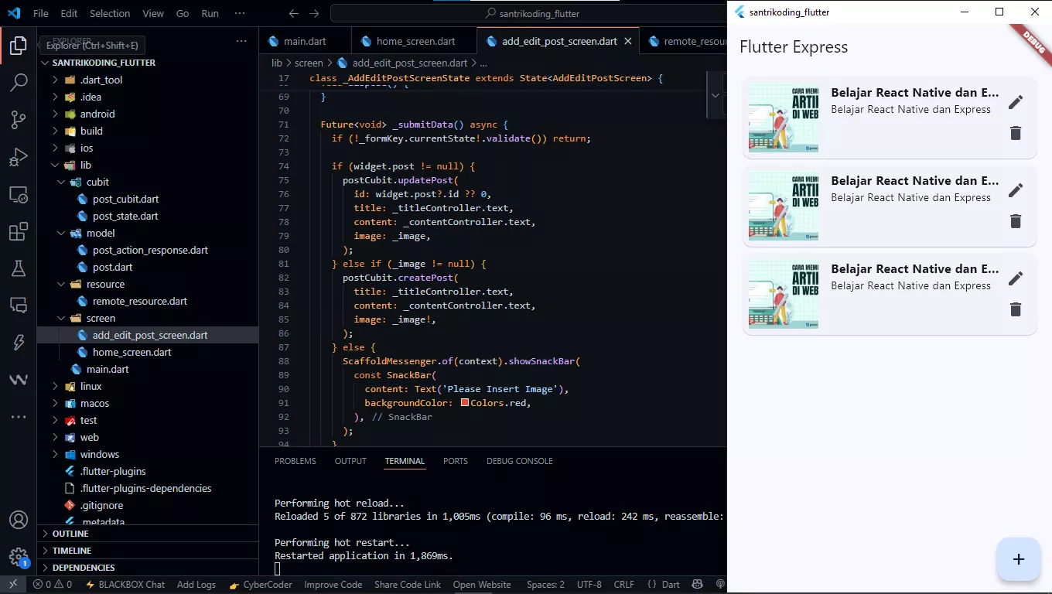Show additional views ellipsis in activity bar
Image resolution: width=1052 pixels, height=594 pixels.
point(19,417)
